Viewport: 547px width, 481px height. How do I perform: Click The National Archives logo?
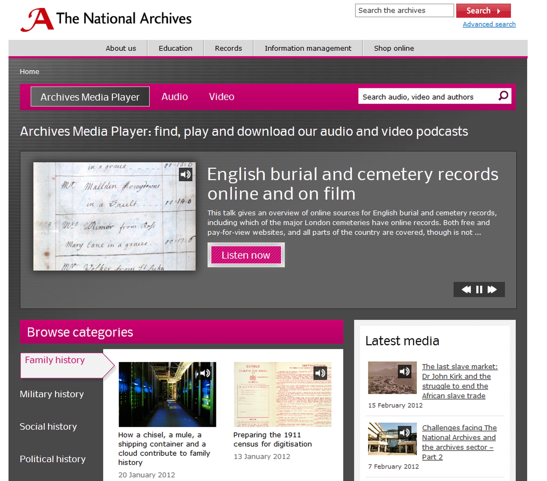(106, 19)
